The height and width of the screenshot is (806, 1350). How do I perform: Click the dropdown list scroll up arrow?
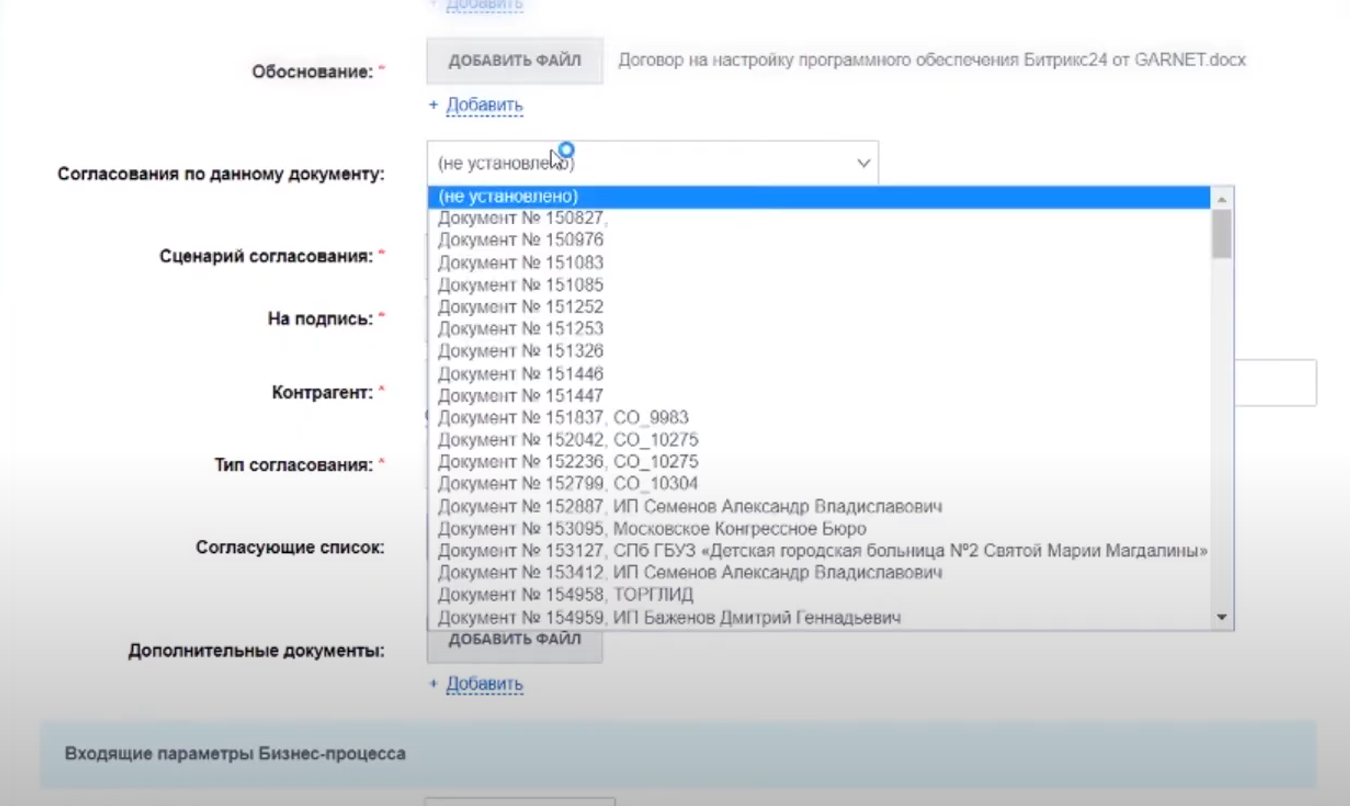click(1222, 199)
